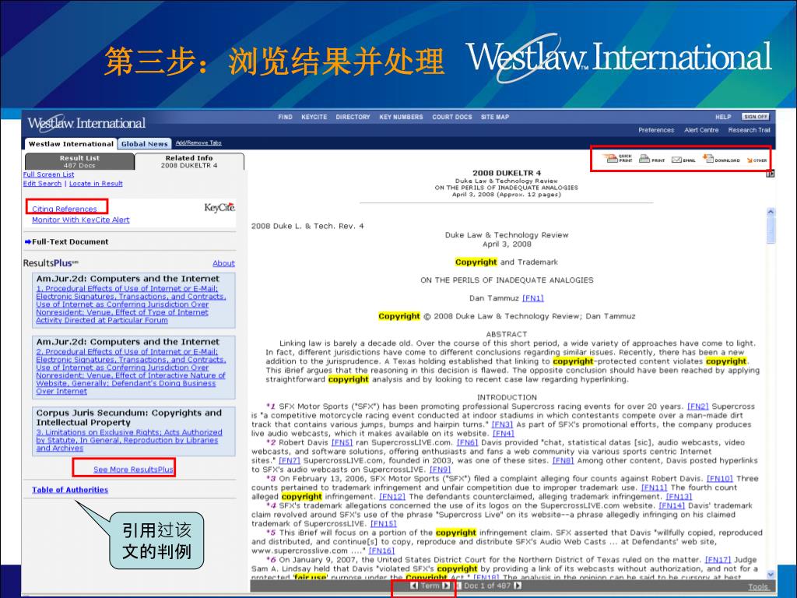
Task: Open item 3 Limitations on Exclusive Rights link
Action: 129,440
